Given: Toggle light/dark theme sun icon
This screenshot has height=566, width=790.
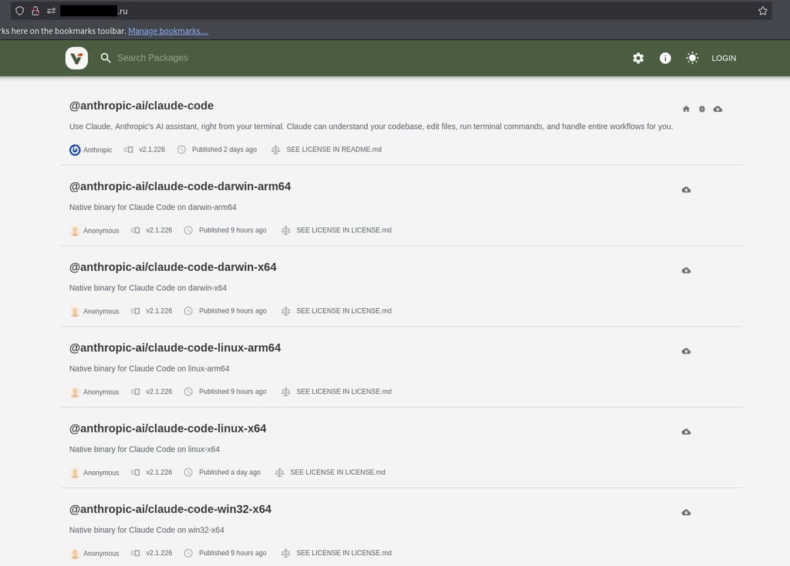Looking at the screenshot, I should click(692, 58).
